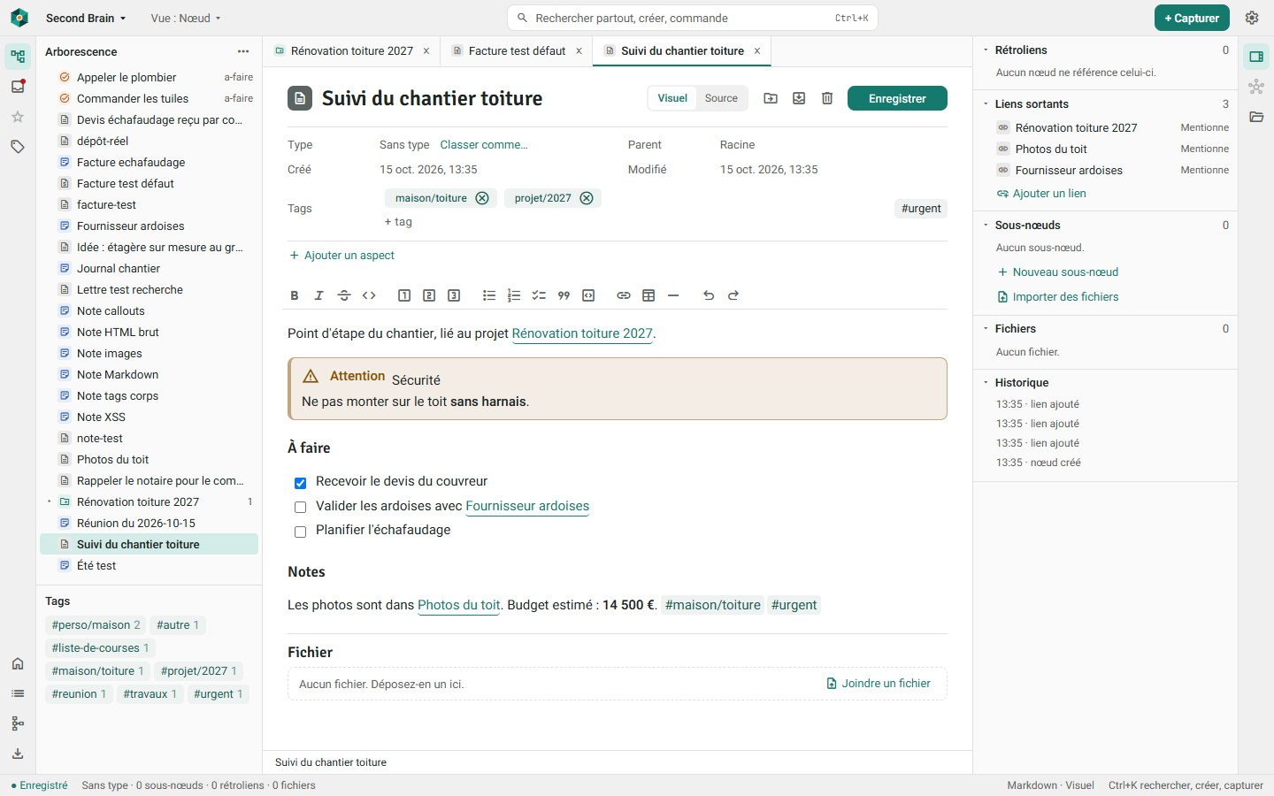Apply strikethrough formatting
This screenshot has height=796, width=1274.
click(x=344, y=295)
